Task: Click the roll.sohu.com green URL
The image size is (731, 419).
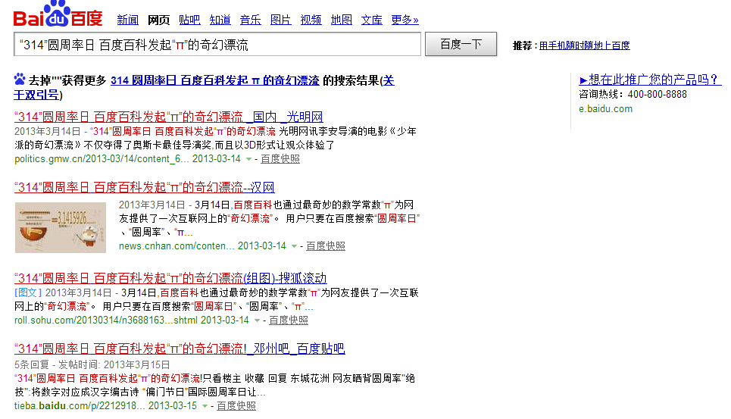Action: click(106, 321)
